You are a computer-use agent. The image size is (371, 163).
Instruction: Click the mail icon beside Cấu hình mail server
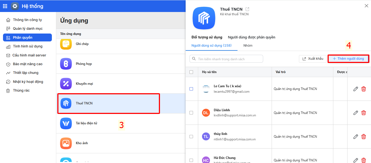8,55
